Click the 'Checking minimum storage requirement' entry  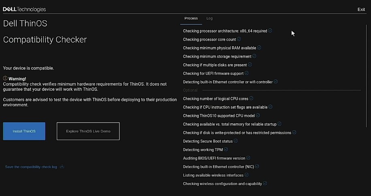[217, 56]
